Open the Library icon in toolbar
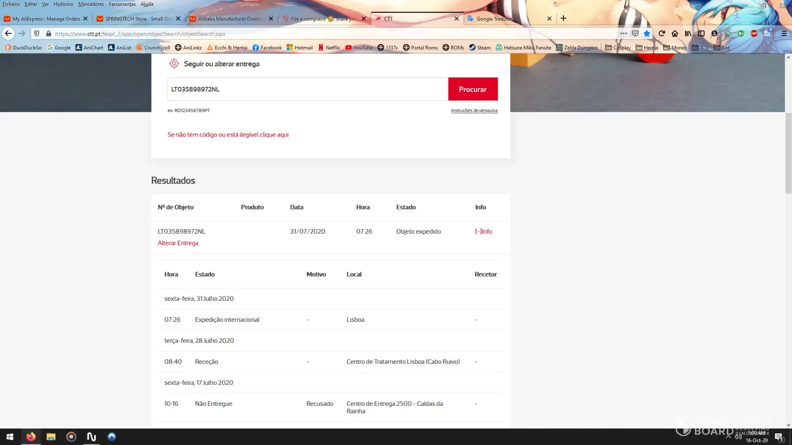The image size is (792, 445). [688, 33]
